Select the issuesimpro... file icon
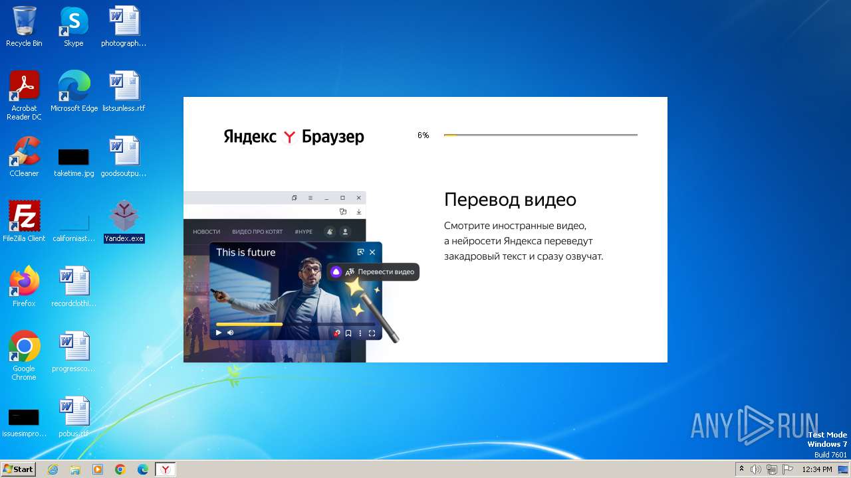 click(x=24, y=423)
